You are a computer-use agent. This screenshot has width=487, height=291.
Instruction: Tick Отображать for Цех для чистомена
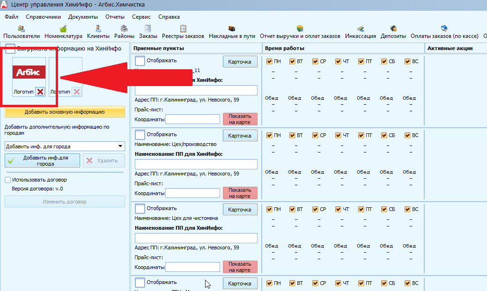[140, 209]
